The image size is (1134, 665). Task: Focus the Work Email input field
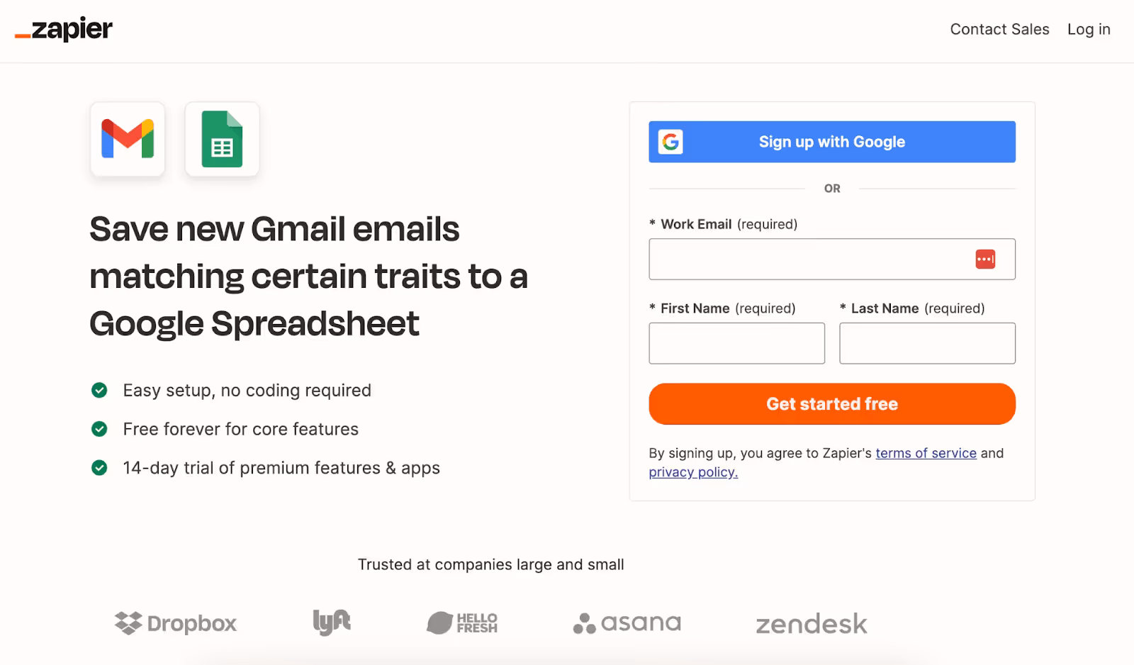[808, 259]
